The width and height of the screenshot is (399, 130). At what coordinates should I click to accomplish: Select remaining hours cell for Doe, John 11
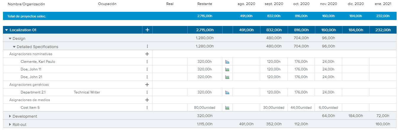pyautogui.click(x=205, y=69)
